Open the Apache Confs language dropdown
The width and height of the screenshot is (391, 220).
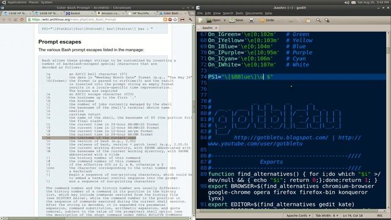pyautogui.click(x=298, y=216)
